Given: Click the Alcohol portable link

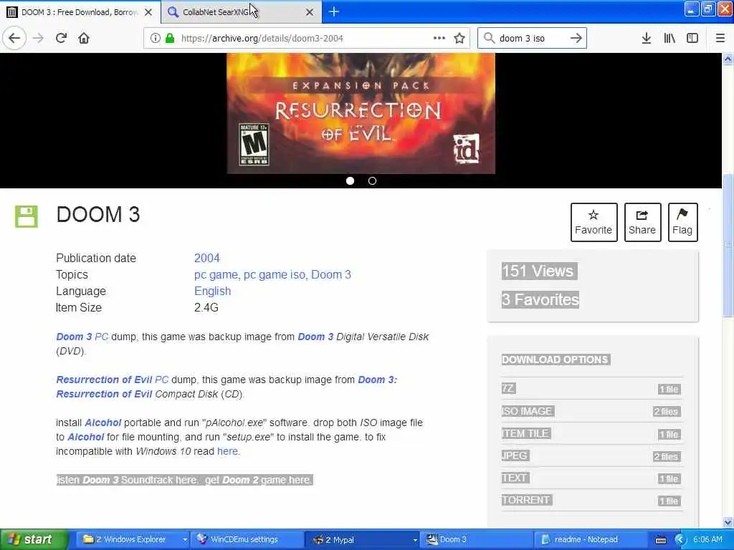Looking at the screenshot, I should coord(103,423).
